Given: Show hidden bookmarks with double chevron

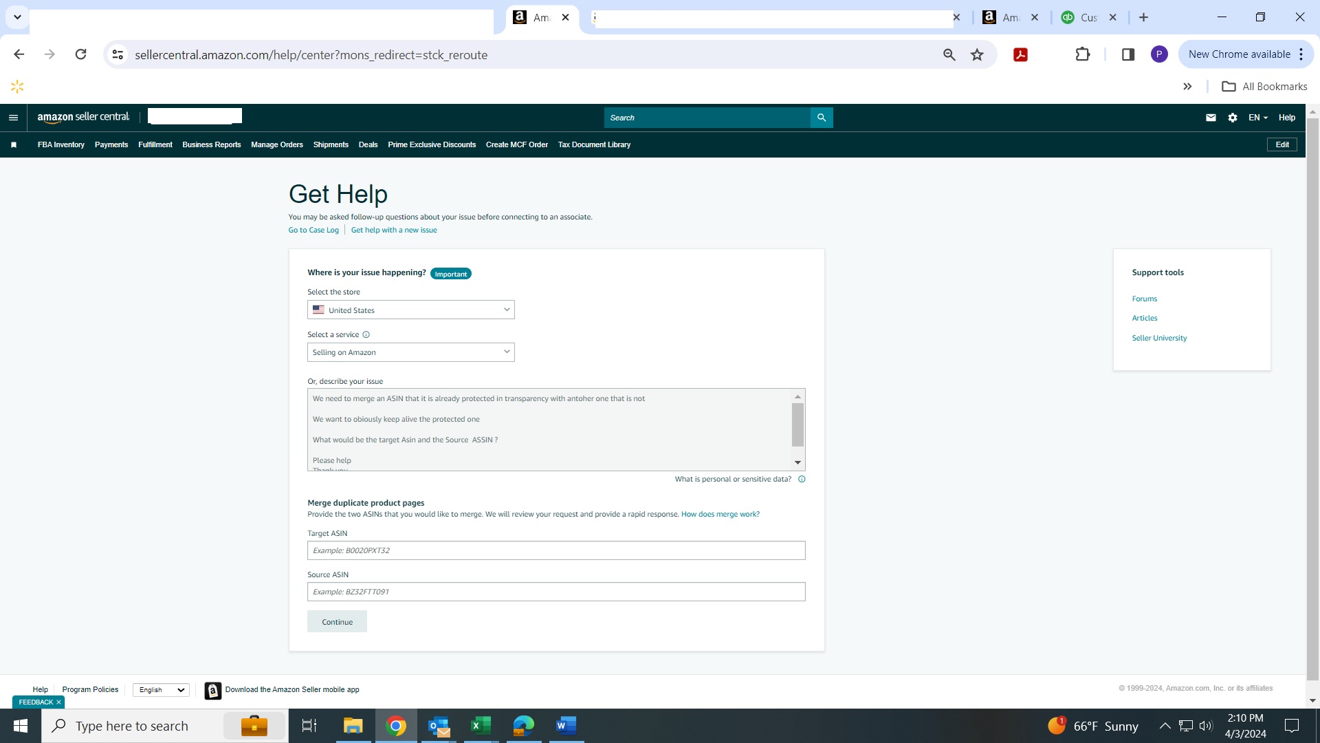Looking at the screenshot, I should [x=1187, y=87].
